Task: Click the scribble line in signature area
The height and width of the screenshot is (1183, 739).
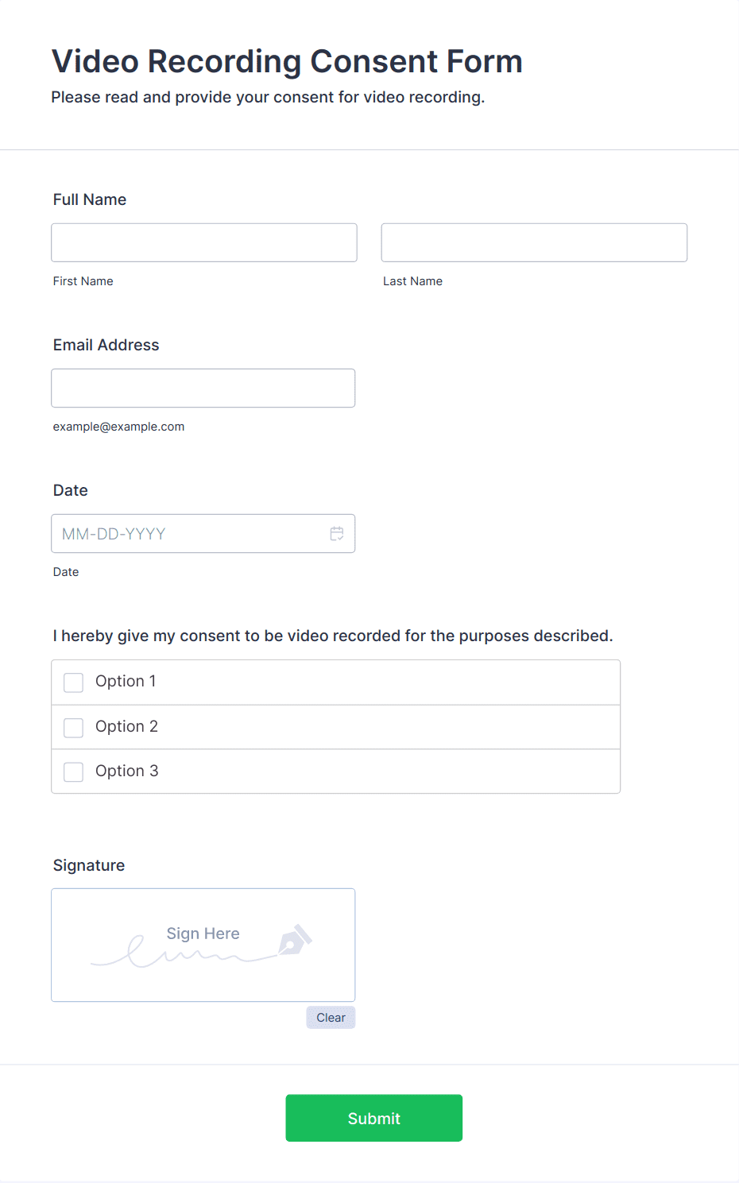Action: [183, 953]
